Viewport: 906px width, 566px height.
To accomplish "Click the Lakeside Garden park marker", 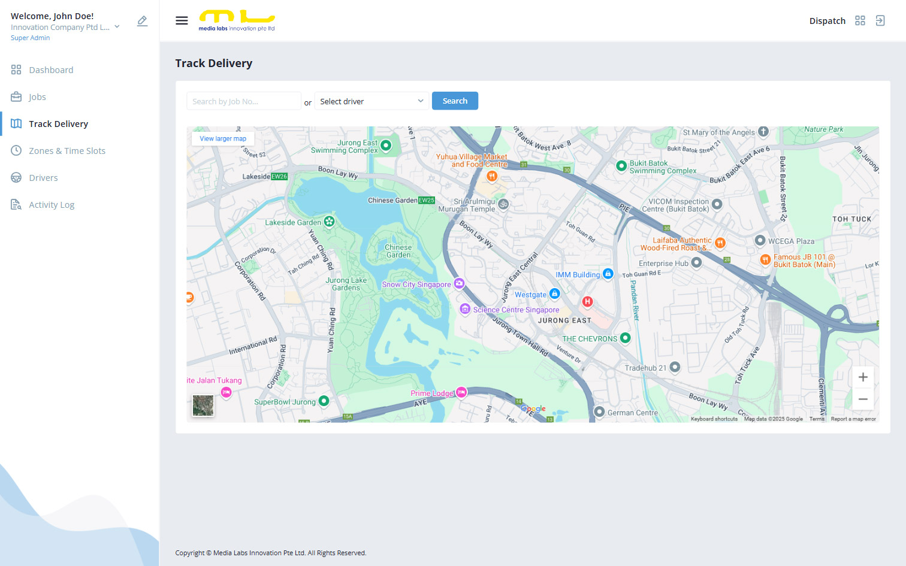I will [329, 222].
